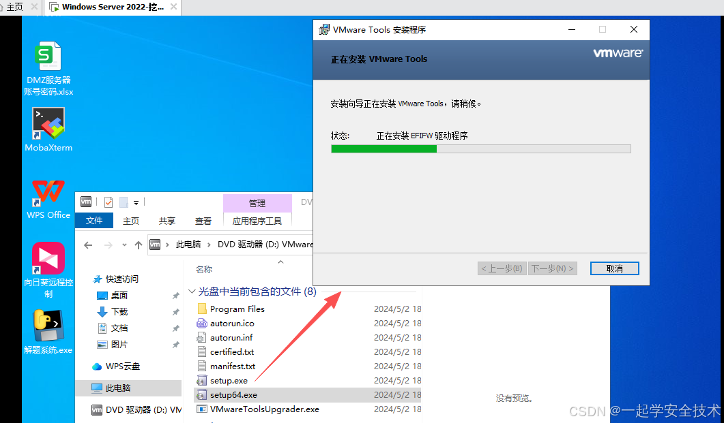724x423 pixels.
Task: Open the 应用程序工具 ribbon tab
Action: click(257, 221)
